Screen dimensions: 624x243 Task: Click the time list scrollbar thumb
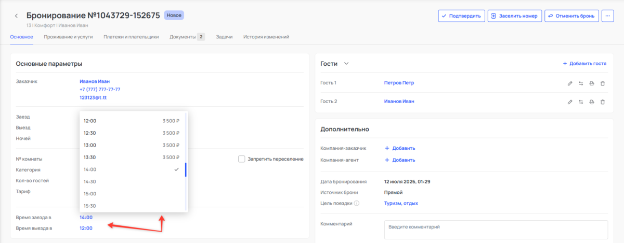point(186,169)
